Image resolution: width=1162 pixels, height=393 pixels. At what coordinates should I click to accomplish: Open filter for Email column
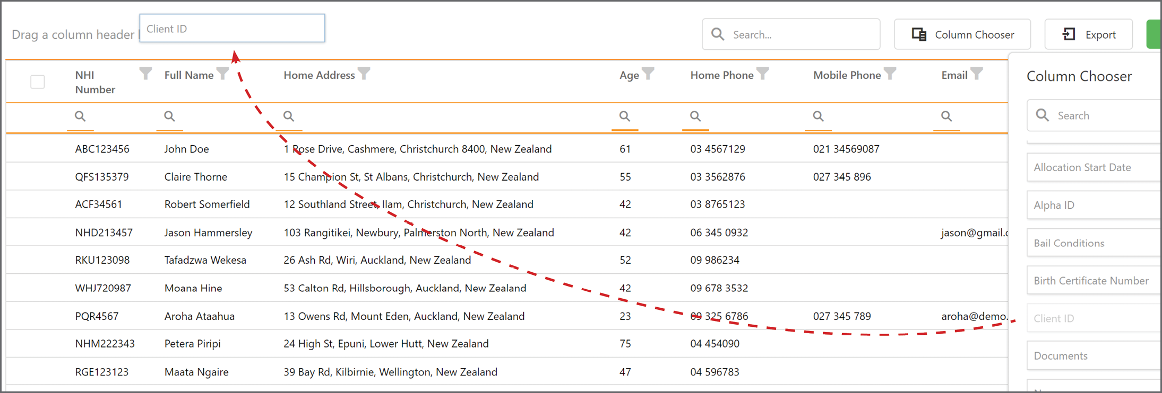click(977, 73)
